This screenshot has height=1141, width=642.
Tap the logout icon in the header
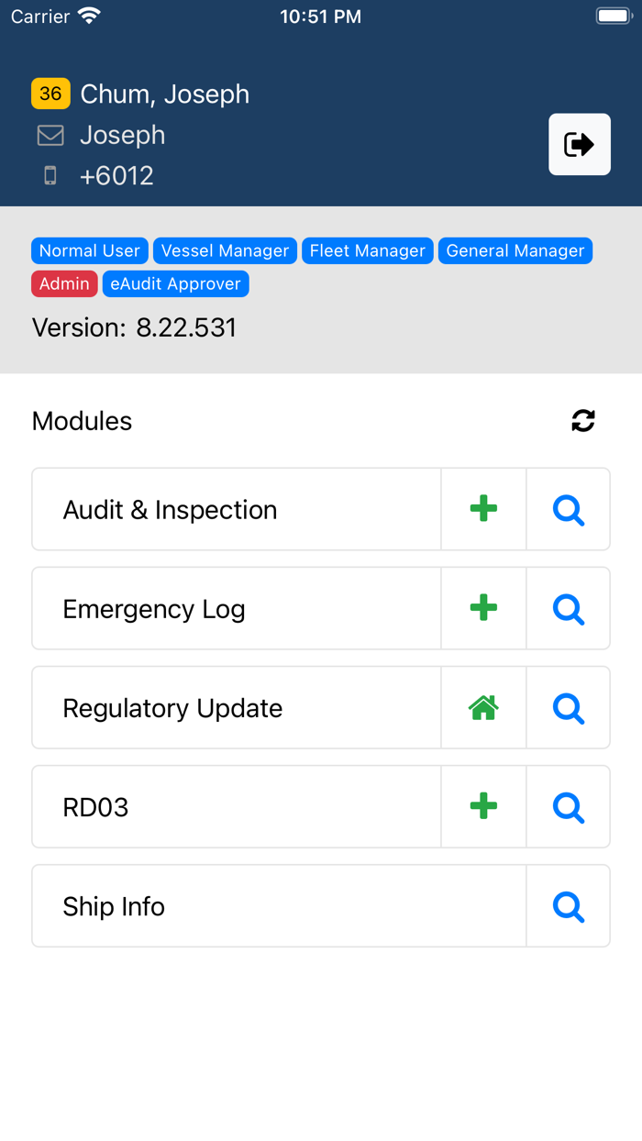(579, 144)
